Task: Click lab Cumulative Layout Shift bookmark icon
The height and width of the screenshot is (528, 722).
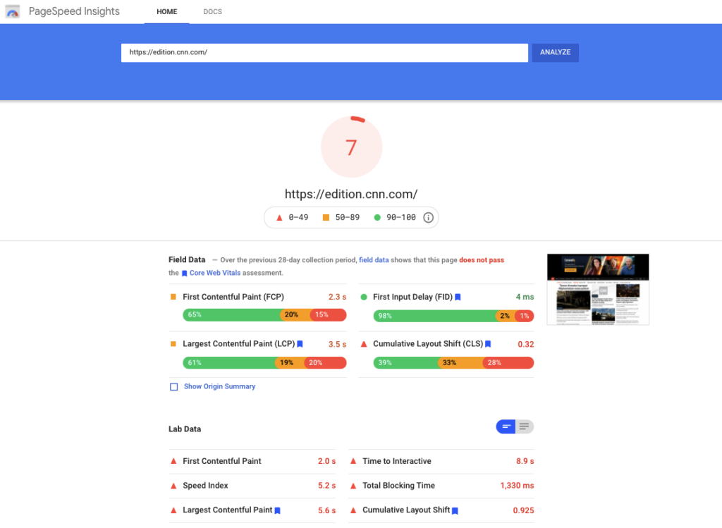Action: [455, 510]
